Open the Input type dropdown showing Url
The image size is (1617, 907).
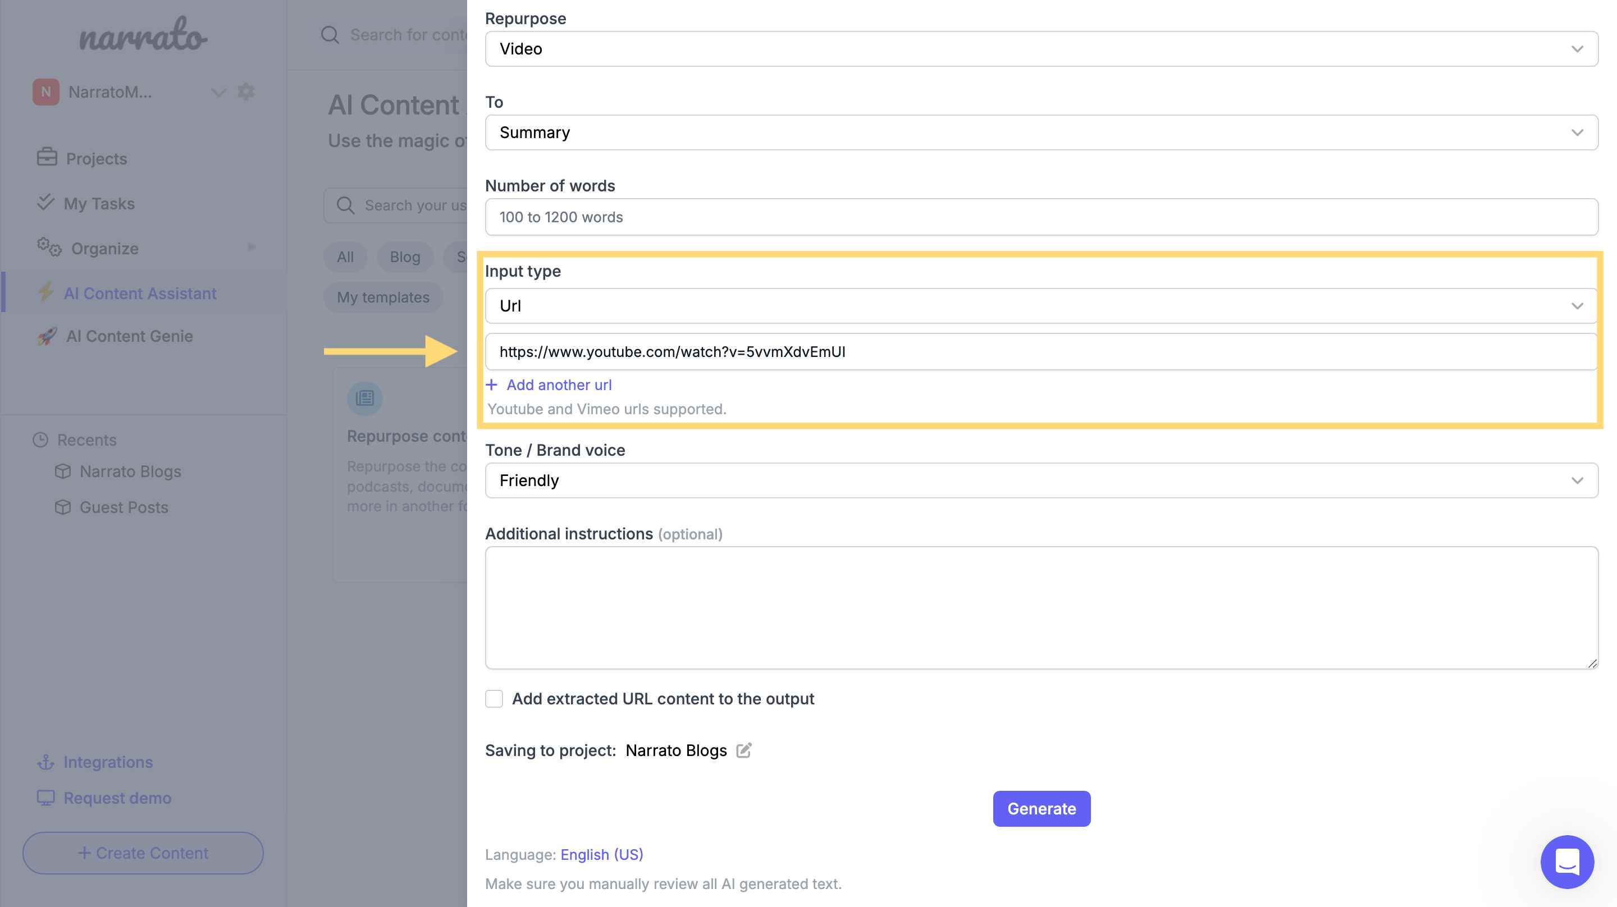(x=1042, y=306)
